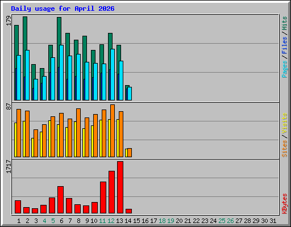The width and height of the screenshot is (291, 227).
Task: Select the red KBytes bar for day 1
Action: (x=18, y=207)
